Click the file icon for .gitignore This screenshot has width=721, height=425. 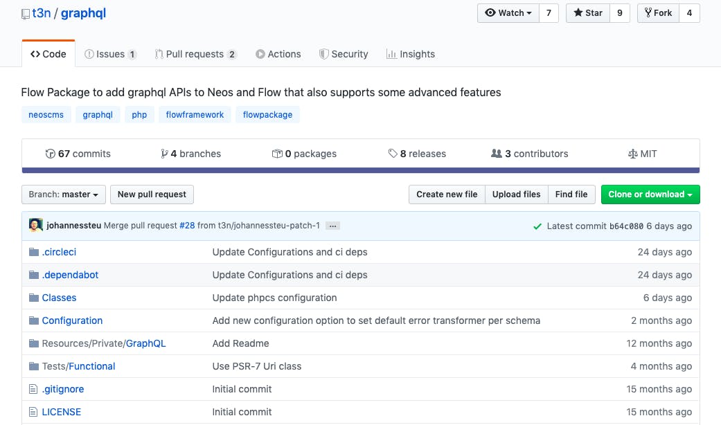point(33,389)
